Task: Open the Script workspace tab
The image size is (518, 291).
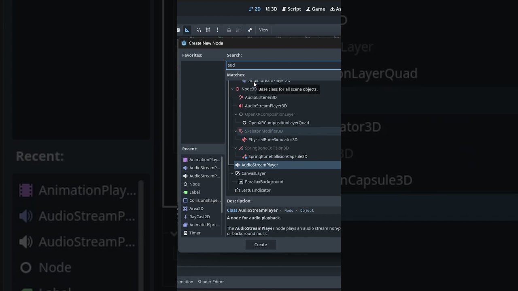Action: click(x=291, y=9)
